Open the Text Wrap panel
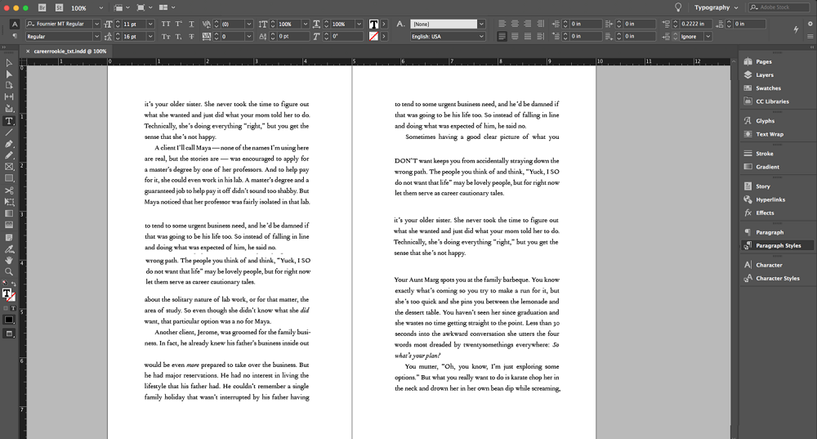 [x=769, y=134]
